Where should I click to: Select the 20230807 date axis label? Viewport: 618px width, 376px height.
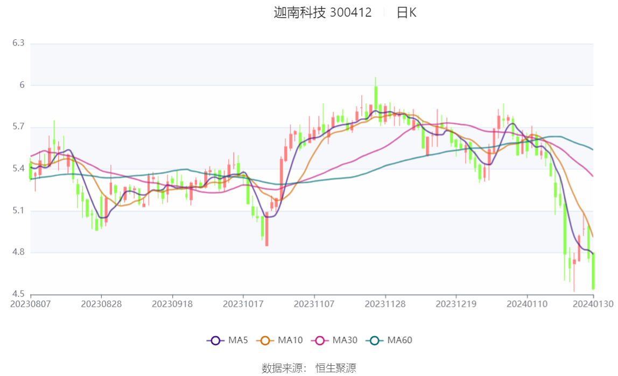30,304
